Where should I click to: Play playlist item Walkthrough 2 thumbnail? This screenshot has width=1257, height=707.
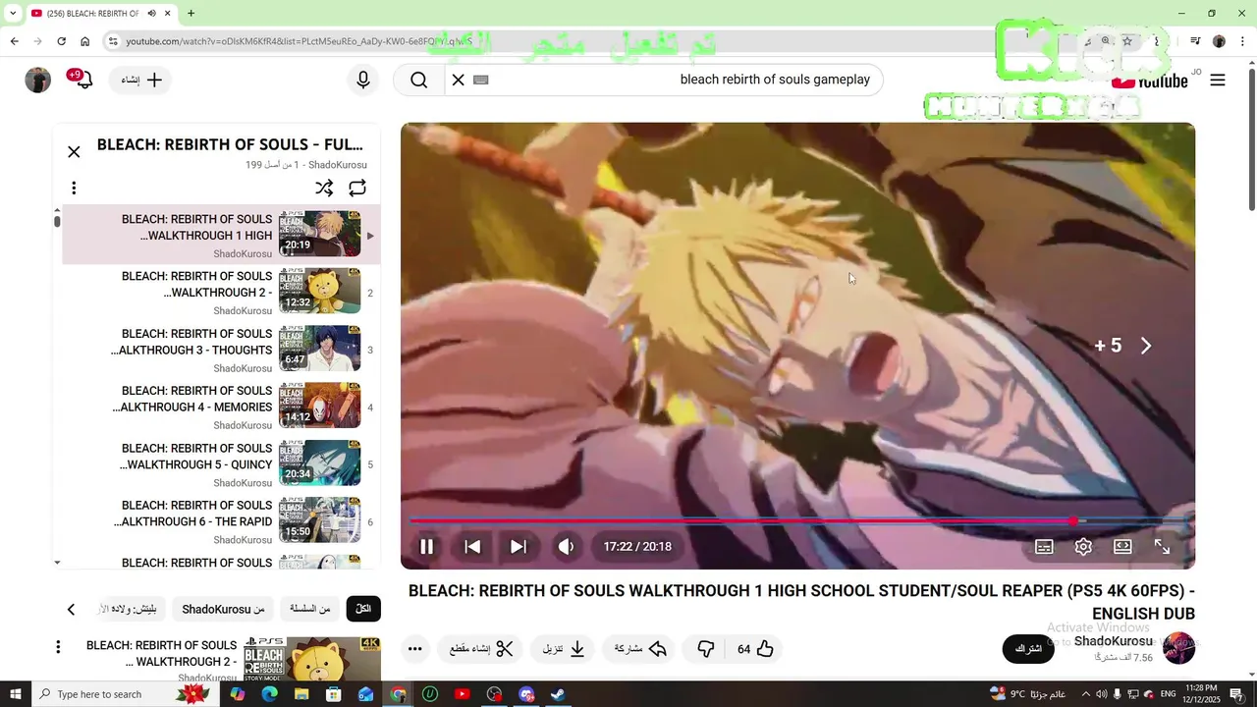click(319, 292)
